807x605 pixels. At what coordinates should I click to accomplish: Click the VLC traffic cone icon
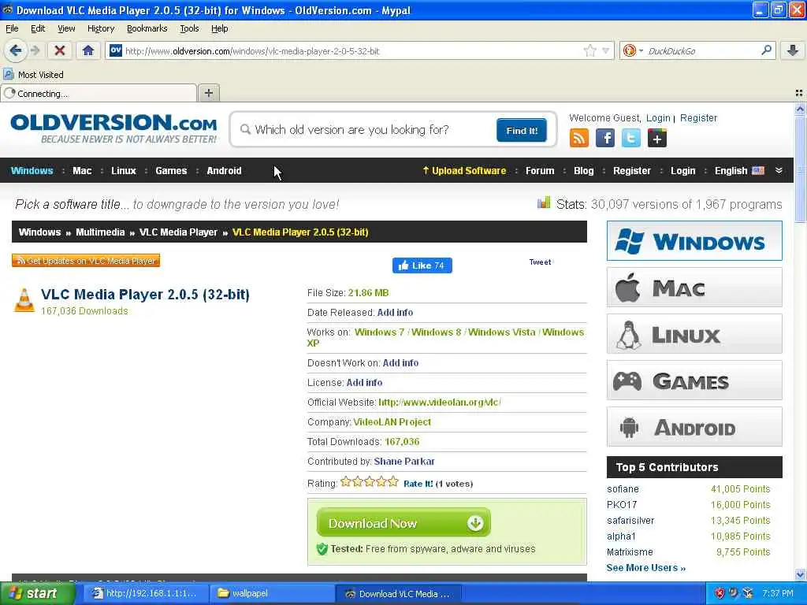click(x=24, y=300)
